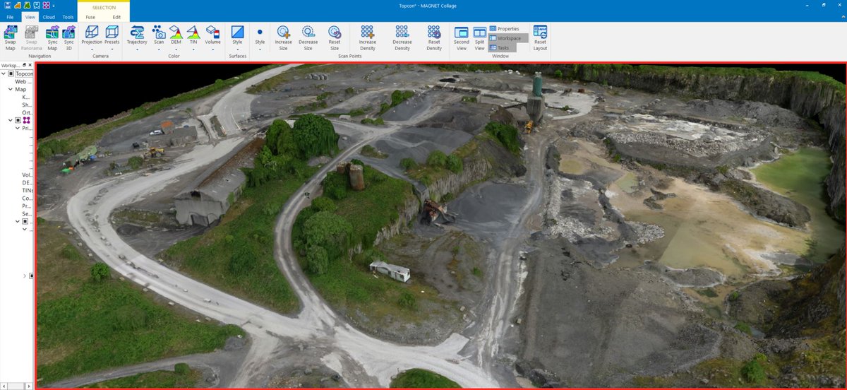Image resolution: width=847 pixels, height=390 pixels.
Task: Switch to the Edit selection tab
Action: 116,16
